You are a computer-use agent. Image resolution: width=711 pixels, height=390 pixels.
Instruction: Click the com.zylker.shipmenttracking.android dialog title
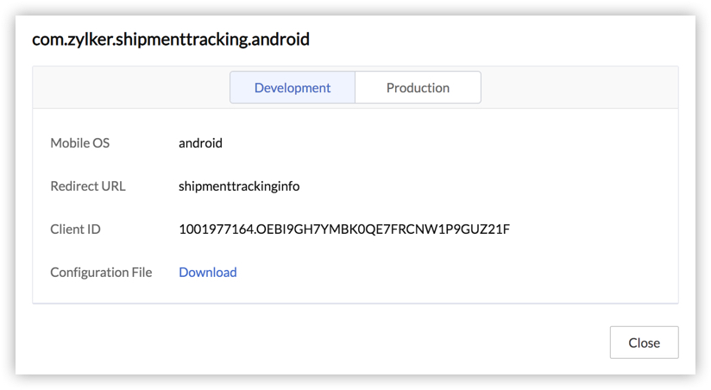coord(171,40)
